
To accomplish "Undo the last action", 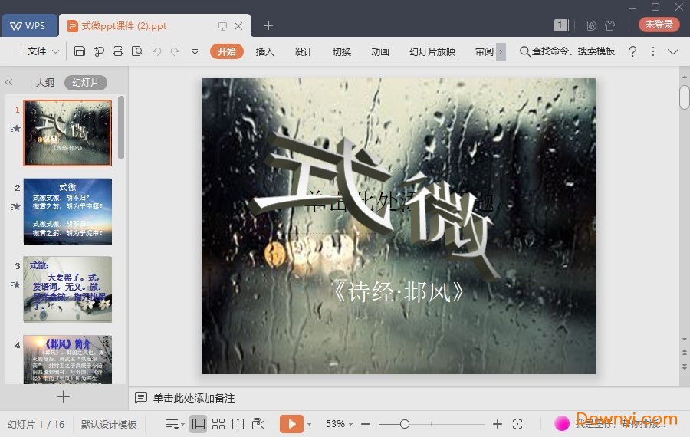I will point(156,51).
